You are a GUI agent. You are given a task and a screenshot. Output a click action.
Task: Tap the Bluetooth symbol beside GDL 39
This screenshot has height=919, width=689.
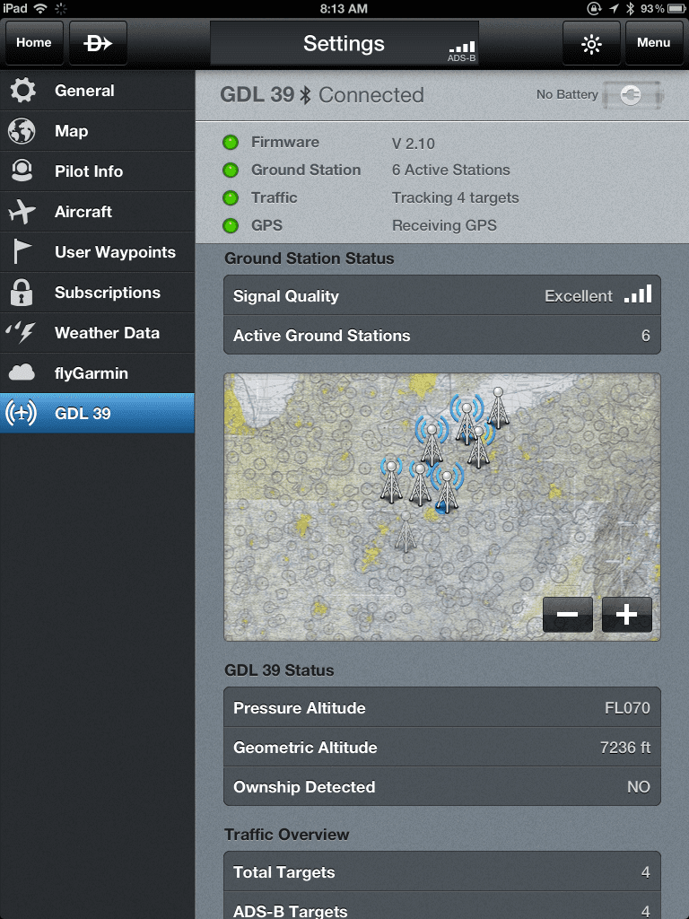pos(305,95)
